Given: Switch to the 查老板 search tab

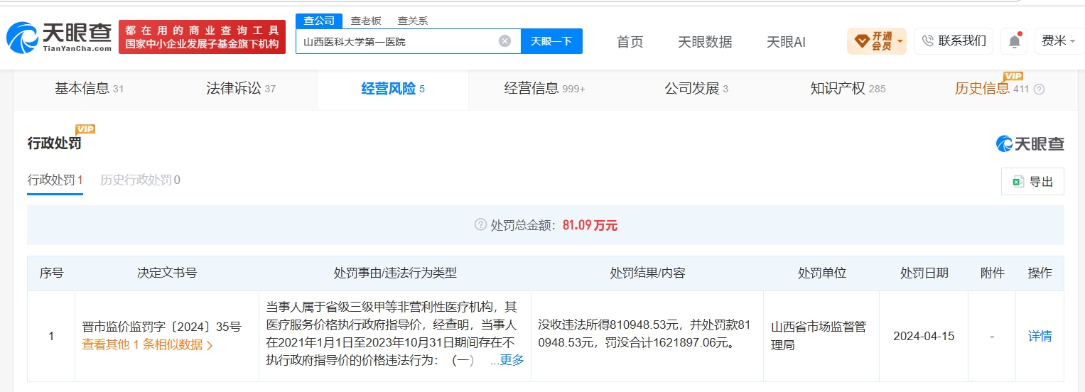Looking at the screenshot, I should (366, 21).
